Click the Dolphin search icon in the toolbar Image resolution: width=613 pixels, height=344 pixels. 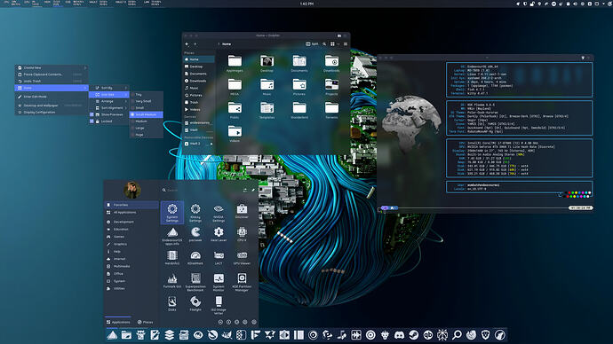pos(324,44)
